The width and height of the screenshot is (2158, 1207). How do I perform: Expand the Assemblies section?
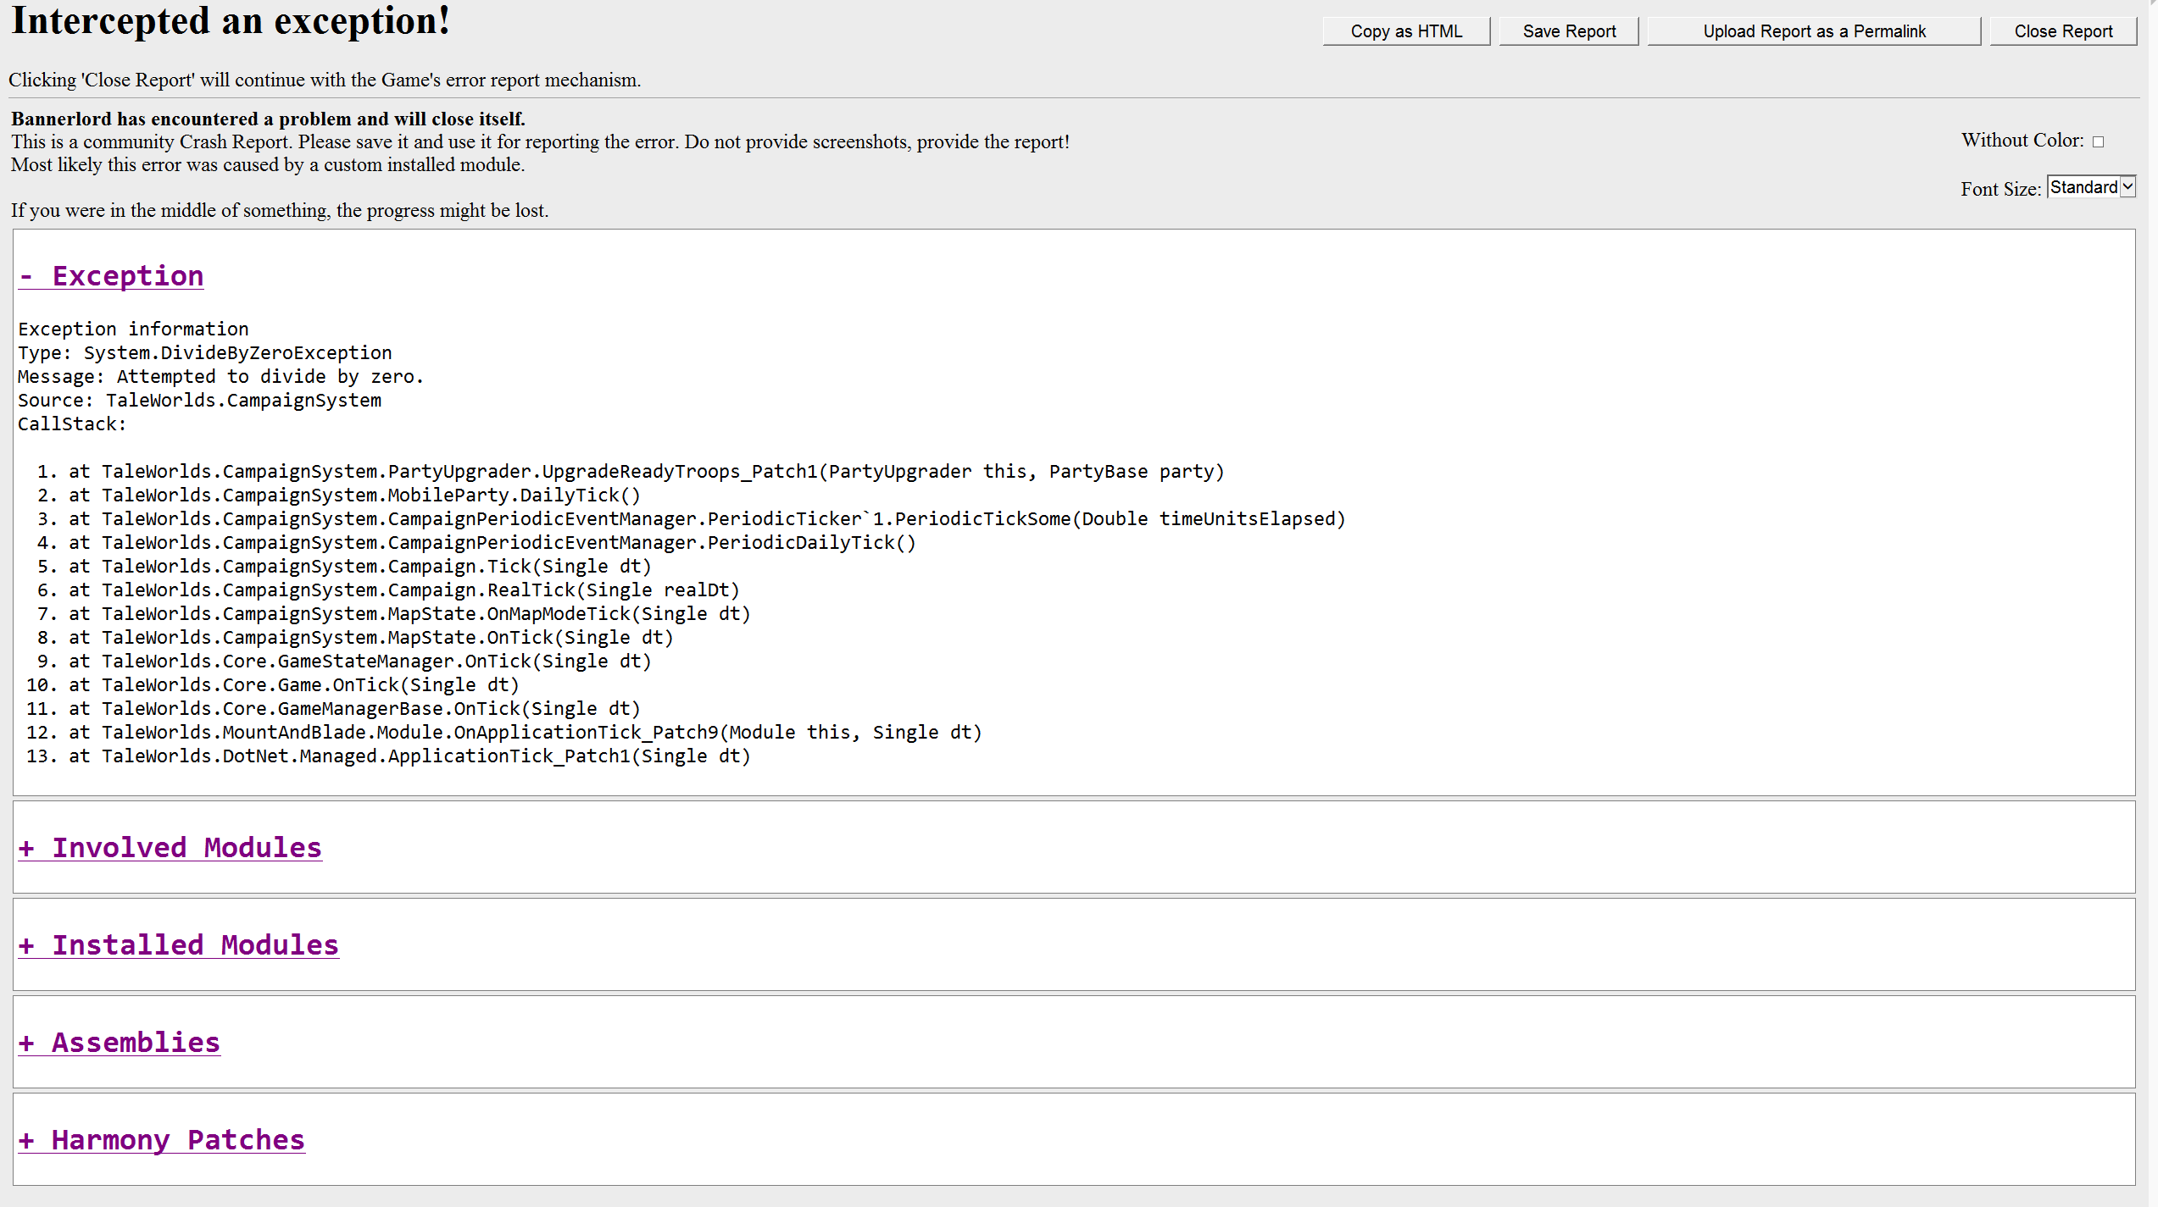(x=120, y=1043)
